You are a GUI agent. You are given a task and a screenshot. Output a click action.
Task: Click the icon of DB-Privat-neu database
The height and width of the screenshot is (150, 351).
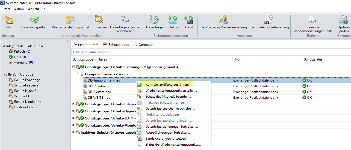85,86
